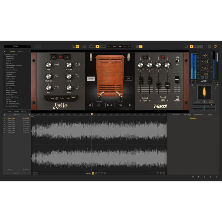
Task: Click the circular record icon in toolbar
Action: pos(84,46)
